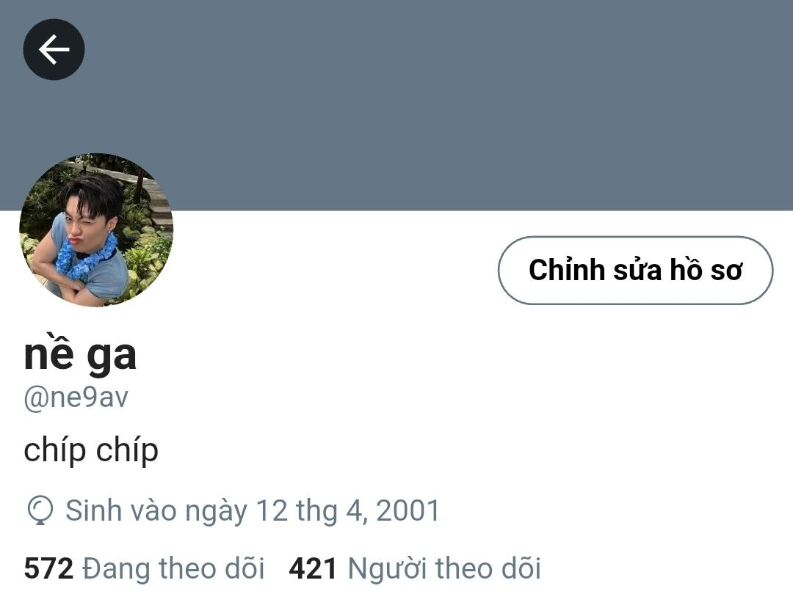The image size is (793, 605).
Task: Click the bio text chíp chíp
Action: [91, 450]
